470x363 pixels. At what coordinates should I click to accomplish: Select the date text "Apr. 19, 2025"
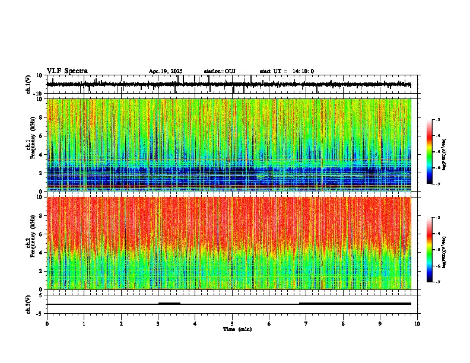[x=166, y=71]
